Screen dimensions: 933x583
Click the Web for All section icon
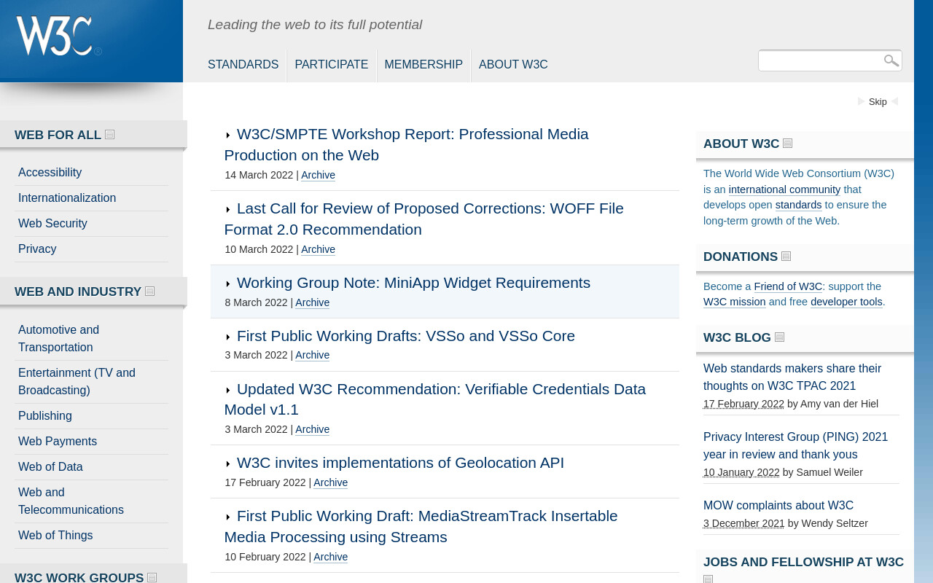(109, 135)
